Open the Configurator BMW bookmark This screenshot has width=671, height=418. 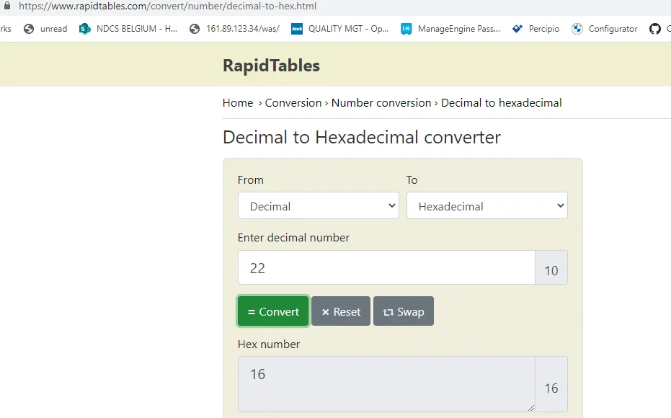coord(604,29)
